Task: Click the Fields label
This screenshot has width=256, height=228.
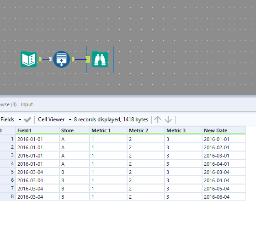Action: 7,119
